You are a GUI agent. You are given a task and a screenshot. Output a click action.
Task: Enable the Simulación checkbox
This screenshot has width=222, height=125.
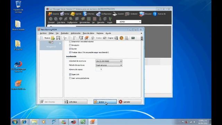click(70, 45)
